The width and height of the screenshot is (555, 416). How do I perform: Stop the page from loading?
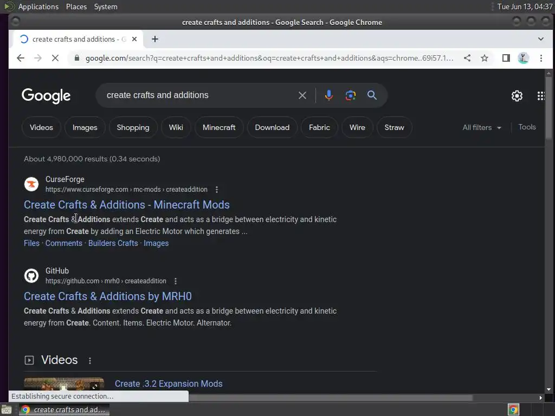(x=55, y=58)
